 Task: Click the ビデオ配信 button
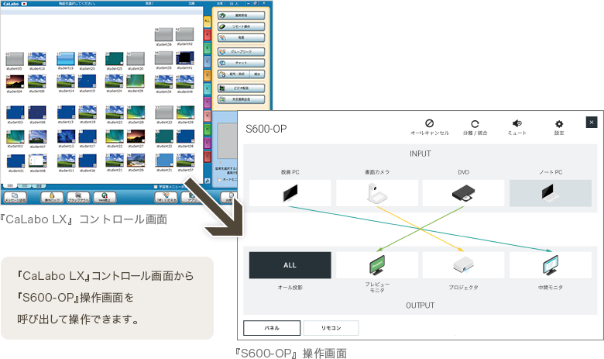[x=241, y=88]
